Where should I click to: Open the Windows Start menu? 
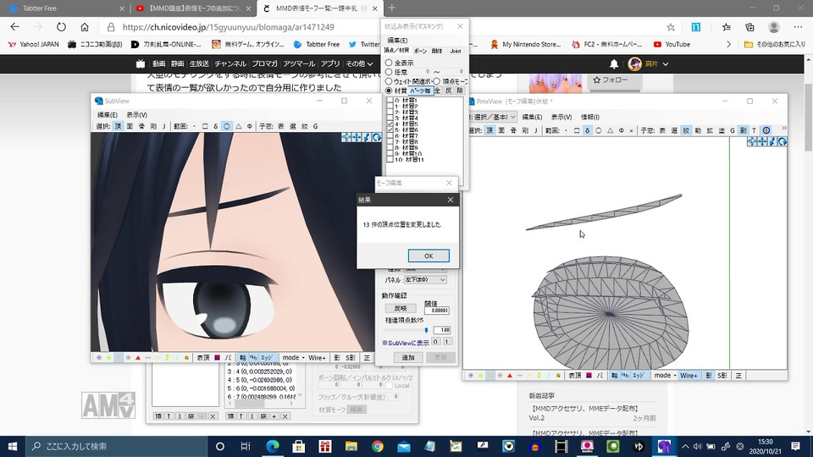pos(13,446)
